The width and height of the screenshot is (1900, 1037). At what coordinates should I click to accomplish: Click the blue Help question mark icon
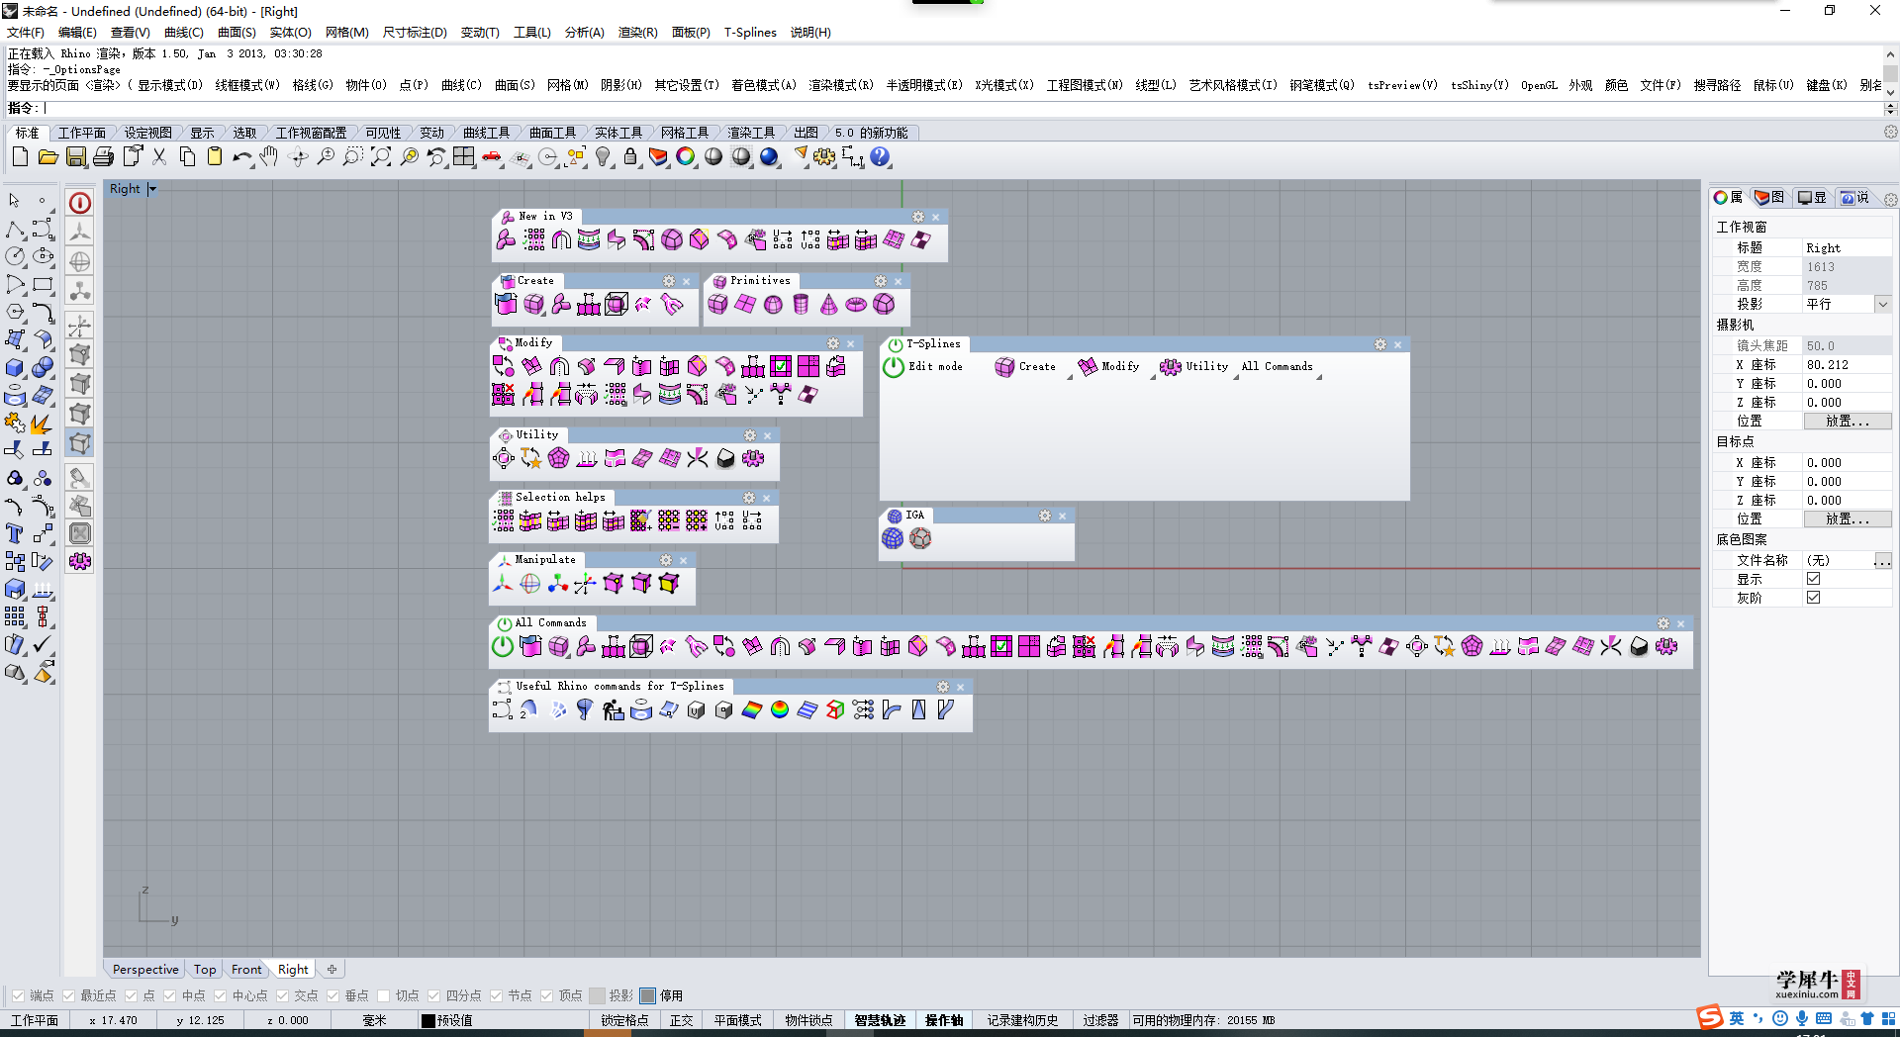tap(880, 156)
